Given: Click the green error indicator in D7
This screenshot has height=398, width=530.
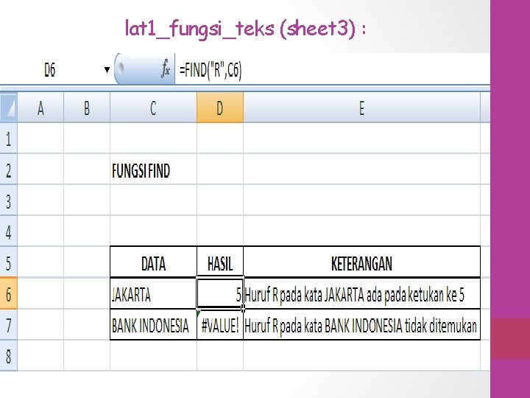Looking at the screenshot, I should tap(199, 313).
